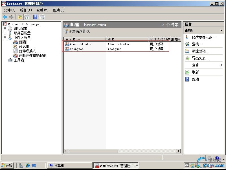Image resolution: width=226 pixels, height=170 pixels.
Task: Click the Back arrow toolbar icon
Action: 5,17
